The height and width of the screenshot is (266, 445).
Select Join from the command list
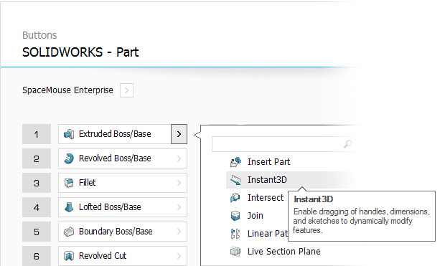click(255, 216)
